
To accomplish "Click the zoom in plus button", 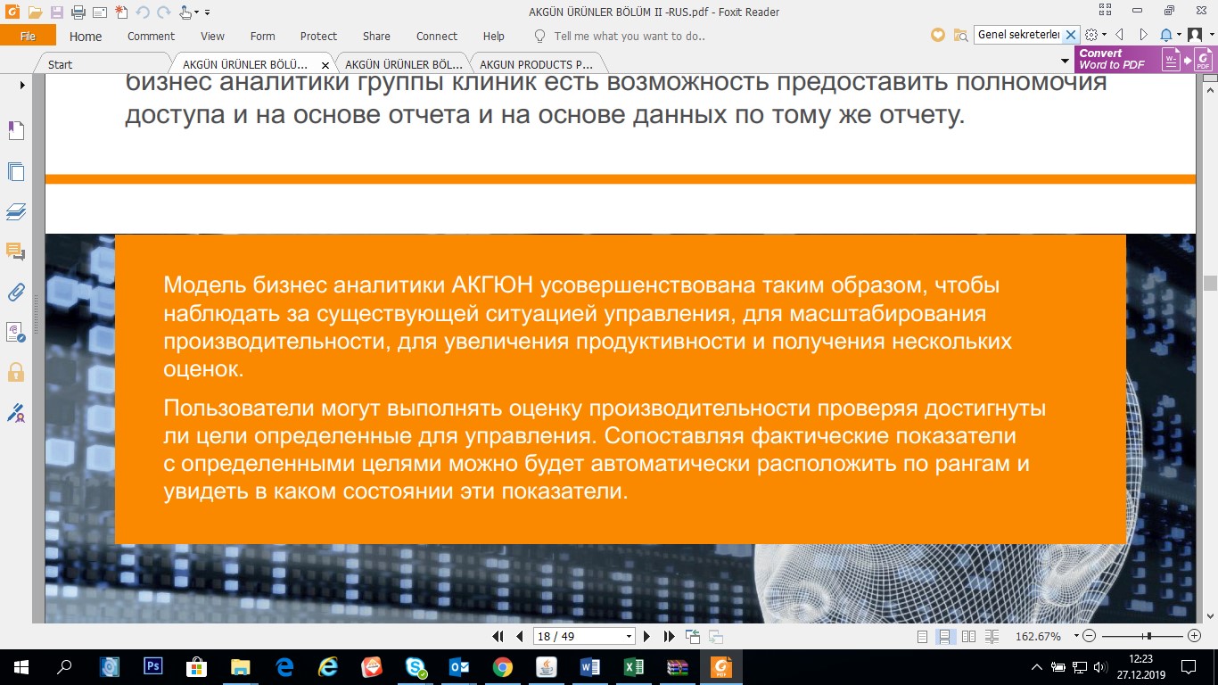I will click(x=1194, y=636).
